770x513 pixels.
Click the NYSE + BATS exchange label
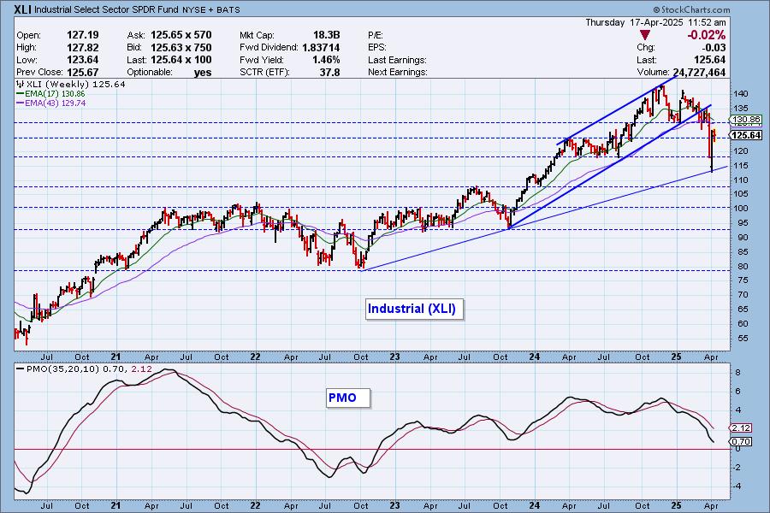tap(211, 9)
